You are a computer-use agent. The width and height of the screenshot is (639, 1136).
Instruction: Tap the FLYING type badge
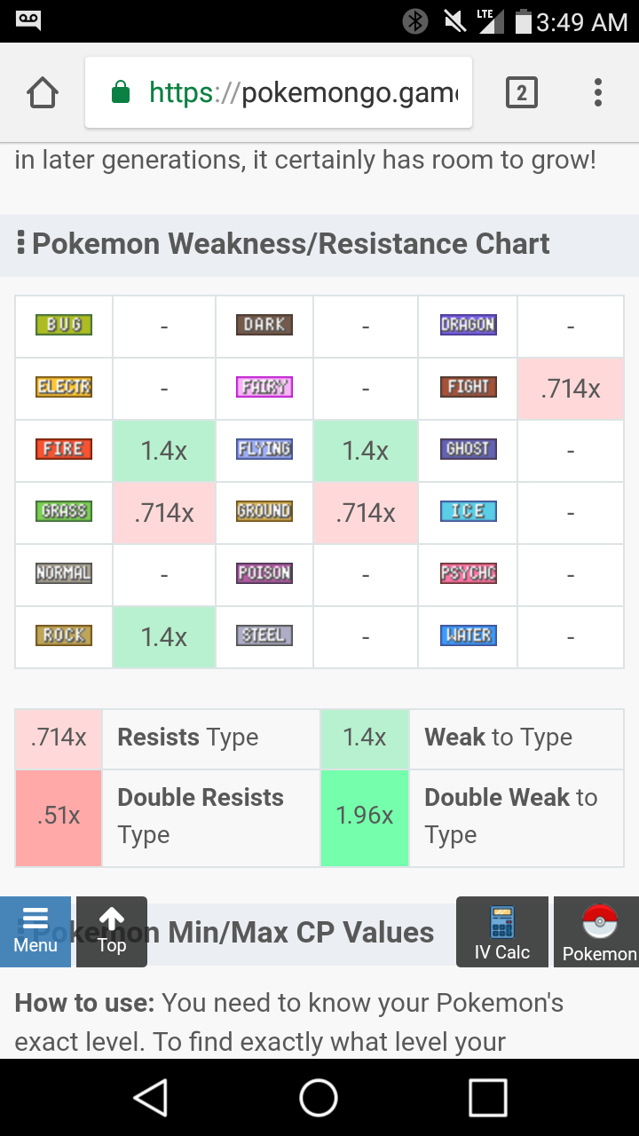tap(264, 450)
